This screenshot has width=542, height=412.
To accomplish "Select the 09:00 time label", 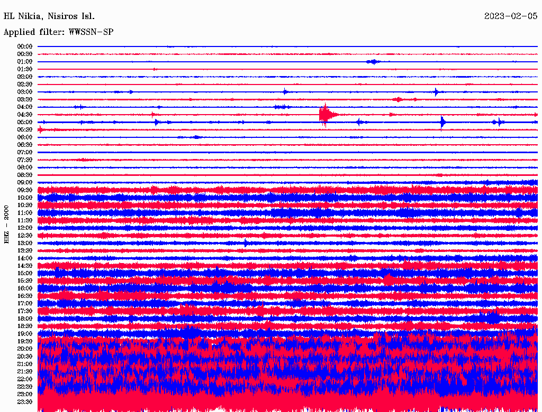I will (24, 183).
